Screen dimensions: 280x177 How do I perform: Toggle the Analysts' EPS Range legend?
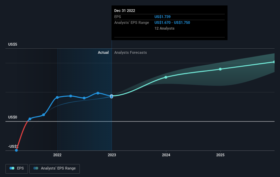click(x=55, y=168)
